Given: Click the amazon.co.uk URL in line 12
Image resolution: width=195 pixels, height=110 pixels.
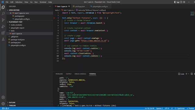Looking at the screenshot, I should (94, 41).
